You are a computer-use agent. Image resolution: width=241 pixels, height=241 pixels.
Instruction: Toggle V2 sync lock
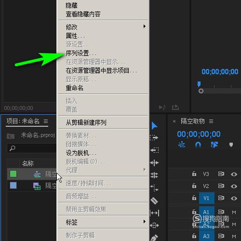pyautogui.click(x=221, y=186)
